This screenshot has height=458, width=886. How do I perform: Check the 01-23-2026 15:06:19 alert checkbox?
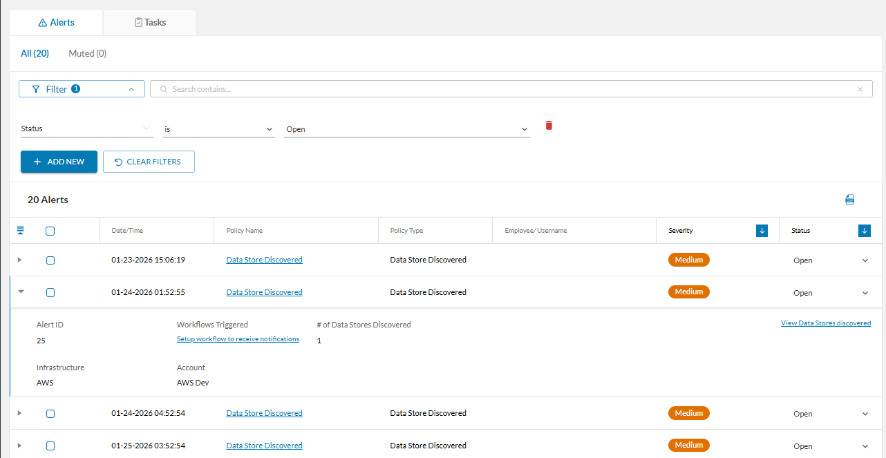(x=50, y=260)
